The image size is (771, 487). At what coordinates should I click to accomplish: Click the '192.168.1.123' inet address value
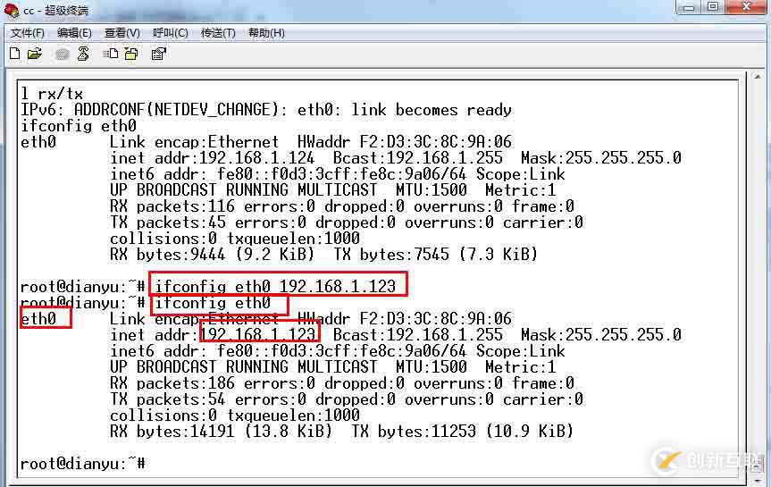click(257, 334)
